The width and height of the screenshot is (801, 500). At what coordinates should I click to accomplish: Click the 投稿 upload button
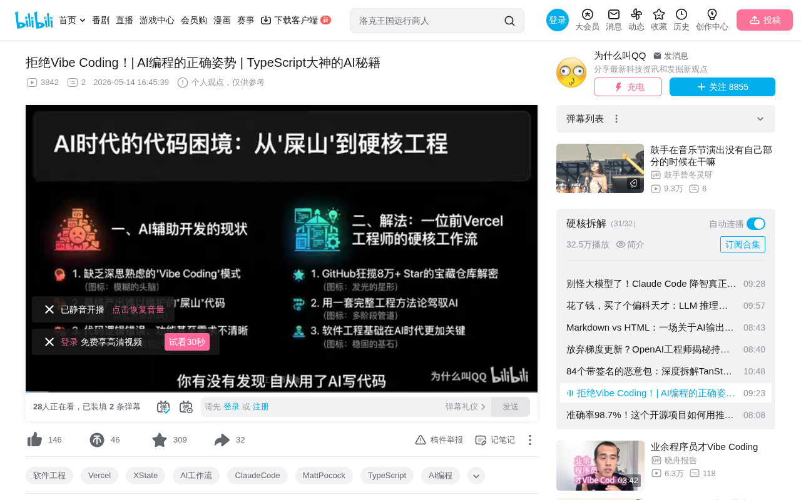click(x=765, y=20)
